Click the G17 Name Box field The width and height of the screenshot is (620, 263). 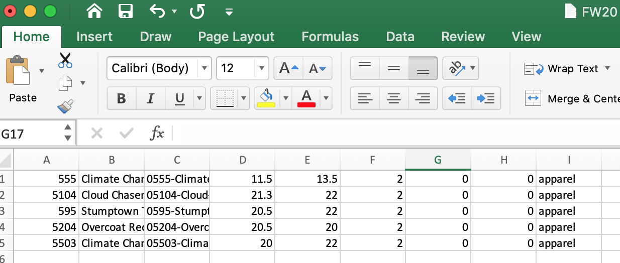point(30,134)
